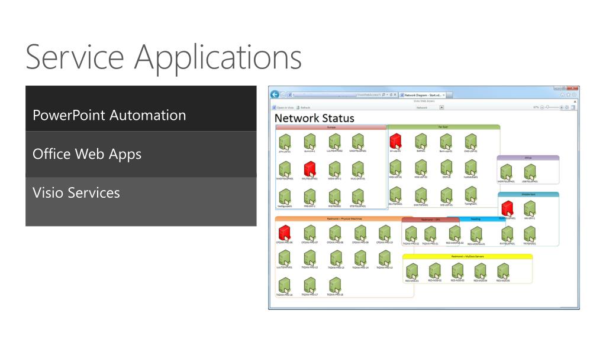Click Open in Visio button
This screenshot has width=606, height=340.
283,107
